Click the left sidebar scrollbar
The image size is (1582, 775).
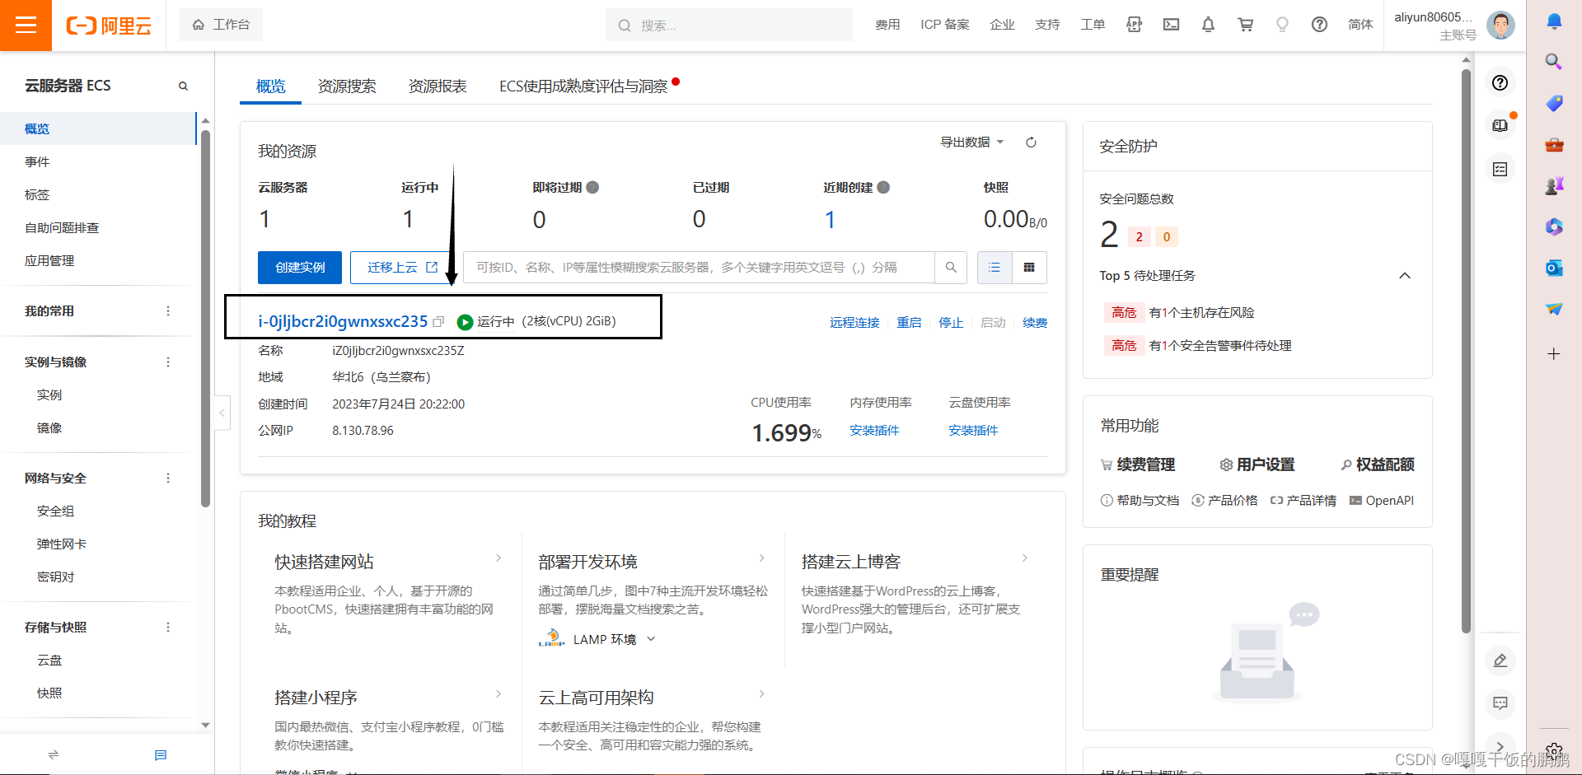click(205, 318)
